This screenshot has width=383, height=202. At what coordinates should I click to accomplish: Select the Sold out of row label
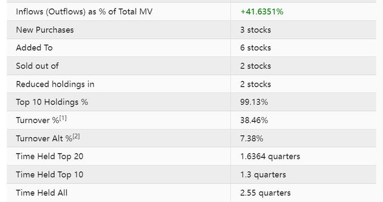[37, 66]
